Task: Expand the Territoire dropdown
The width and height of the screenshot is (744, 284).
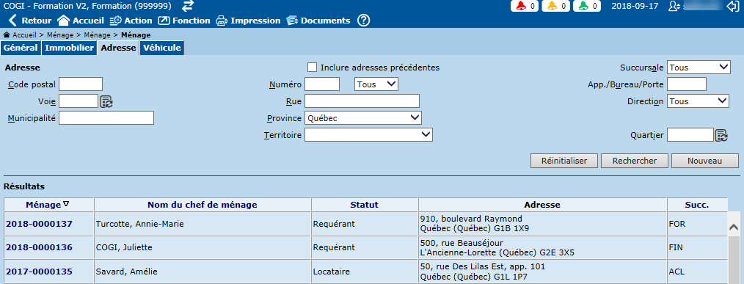Action: 368,135
